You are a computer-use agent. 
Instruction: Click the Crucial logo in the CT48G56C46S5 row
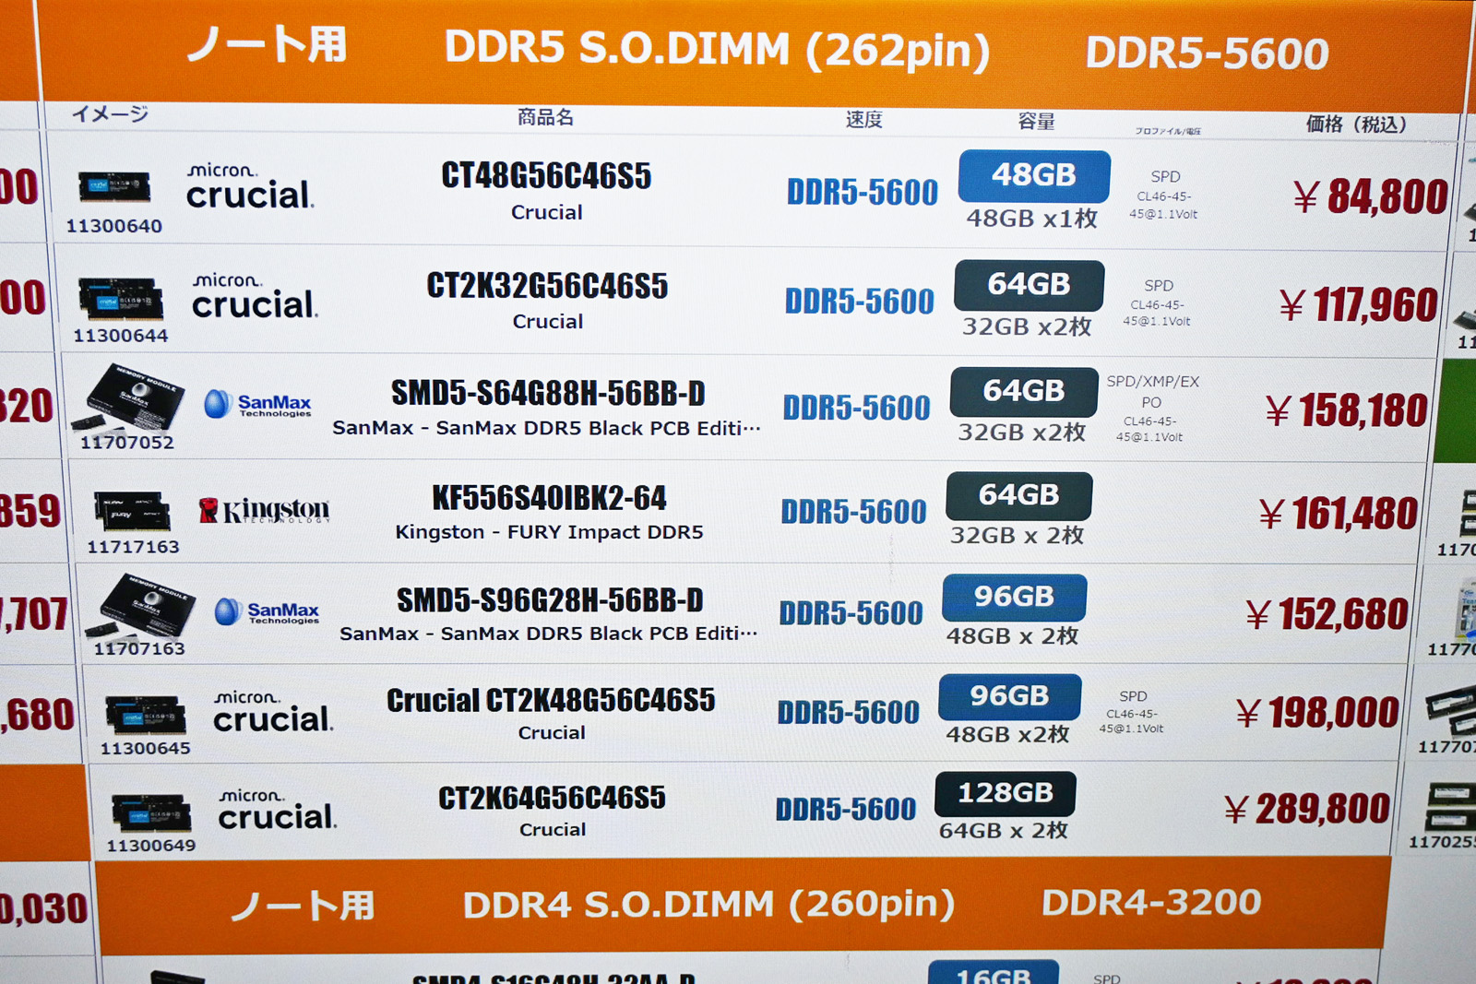(250, 185)
